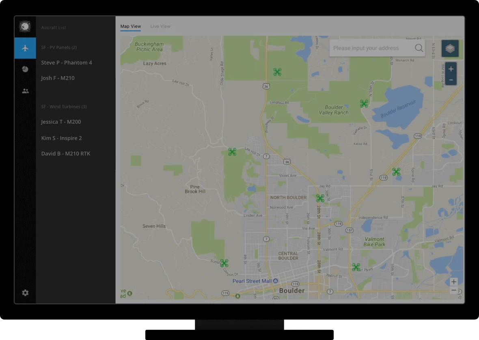Select drone marker near Pearl Pkwy
This screenshot has width=479, height=340.
(x=356, y=267)
